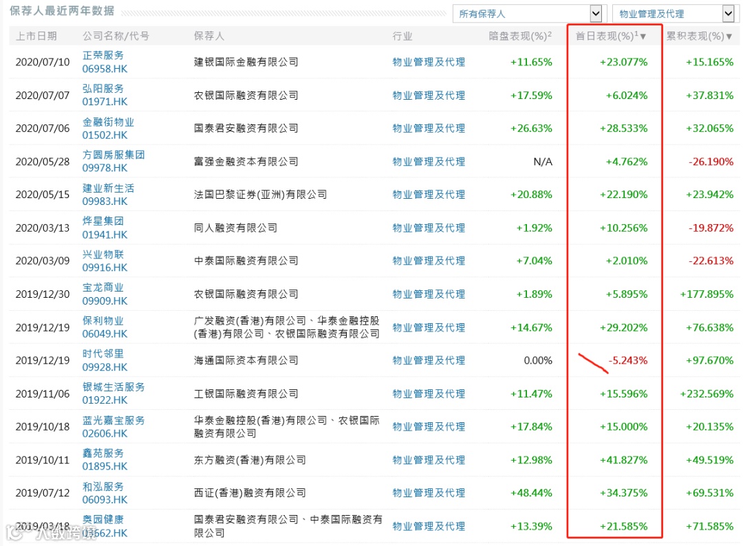Image resolution: width=743 pixels, height=546 pixels.
Task: Open stock code 09983.HK
Action: click(x=105, y=201)
